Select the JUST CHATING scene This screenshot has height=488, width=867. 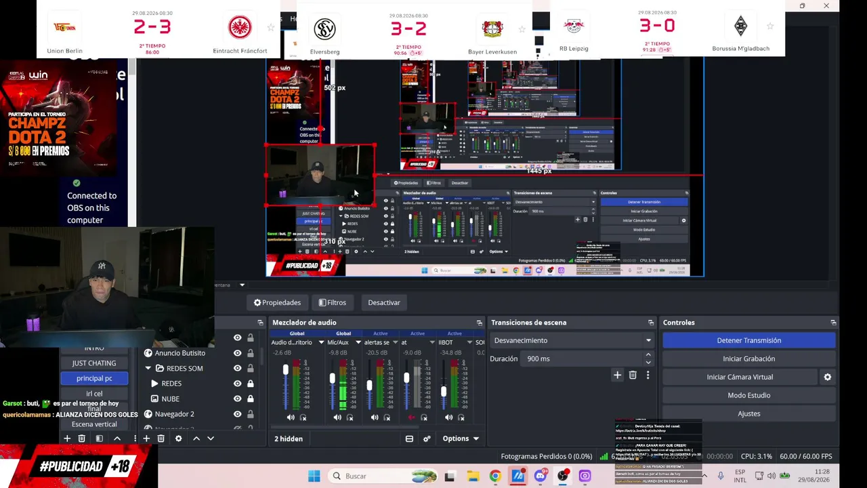pos(94,363)
